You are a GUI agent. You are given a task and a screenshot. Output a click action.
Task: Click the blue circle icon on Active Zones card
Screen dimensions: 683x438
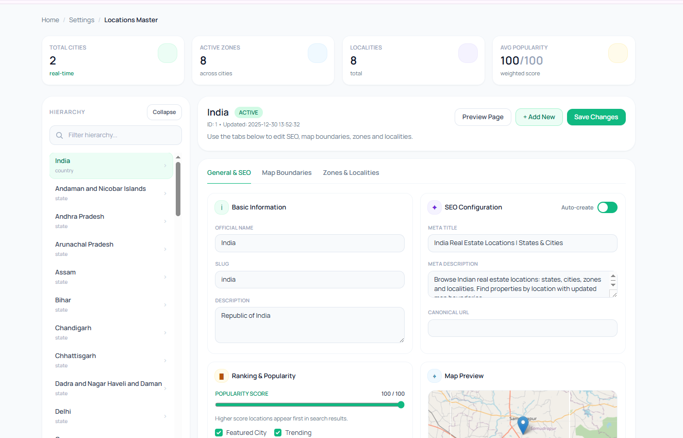[318, 53]
